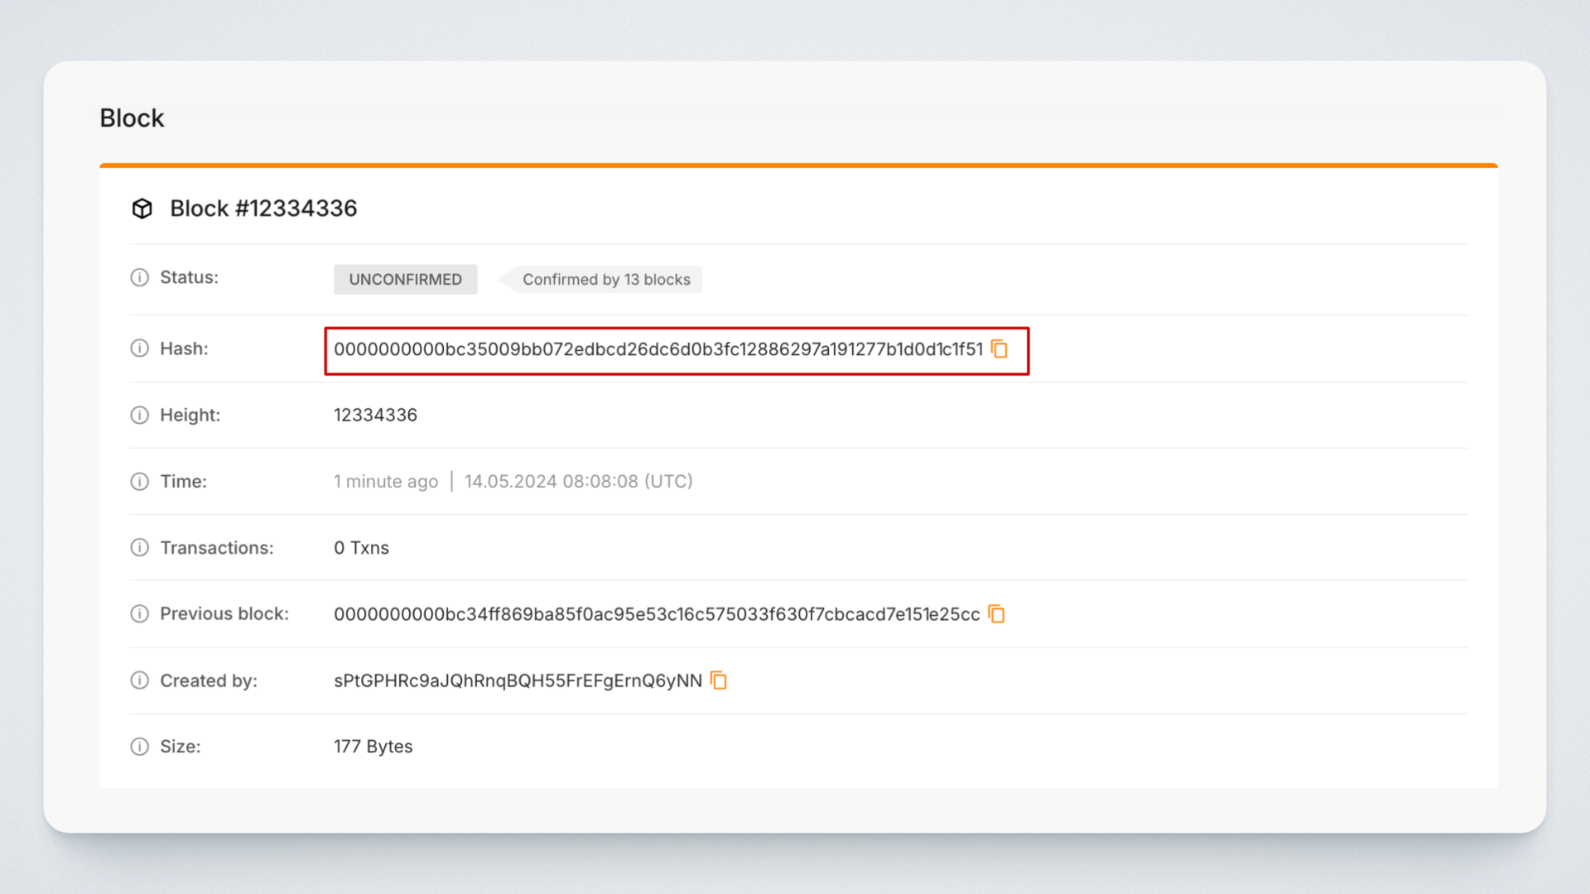This screenshot has height=894, width=1590.
Task: Click the 0 Txns transactions value
Action: (361, 548)
